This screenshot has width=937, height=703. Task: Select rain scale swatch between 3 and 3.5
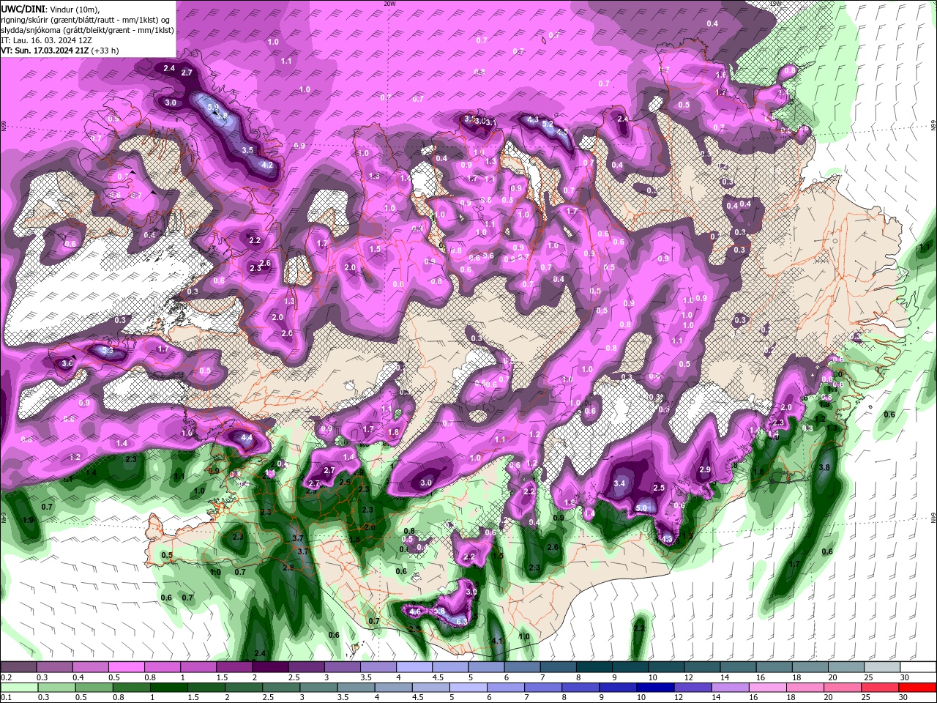[x=320, y=688]
